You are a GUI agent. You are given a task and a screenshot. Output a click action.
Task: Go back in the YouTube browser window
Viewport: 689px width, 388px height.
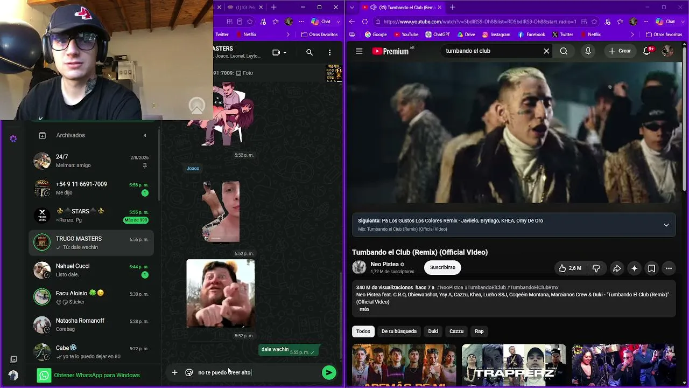click(352, 22)
